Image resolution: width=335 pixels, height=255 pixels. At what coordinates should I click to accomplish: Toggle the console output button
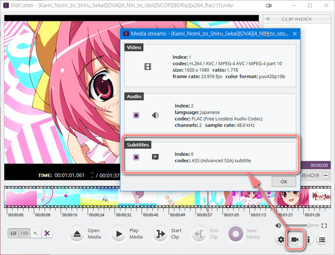(36, 233)
